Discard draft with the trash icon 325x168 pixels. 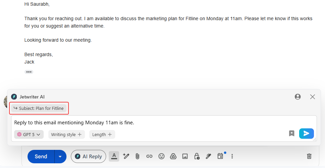[309, 156]
